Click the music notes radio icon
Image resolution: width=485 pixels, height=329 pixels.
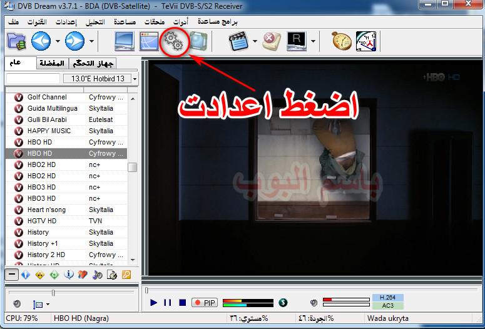[x=97, y=275]
